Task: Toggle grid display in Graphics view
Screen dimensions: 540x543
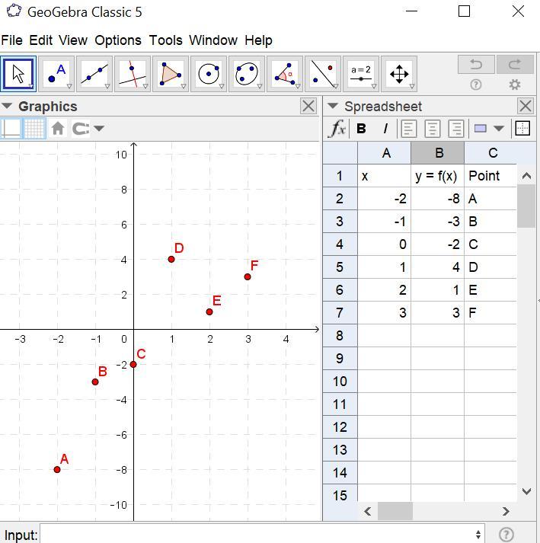Action: pyautogui.click(x=34, y=129)
